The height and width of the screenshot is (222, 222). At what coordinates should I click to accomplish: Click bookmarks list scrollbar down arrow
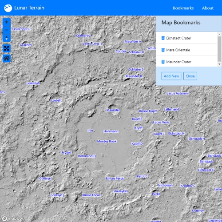[x=219, y=64]
